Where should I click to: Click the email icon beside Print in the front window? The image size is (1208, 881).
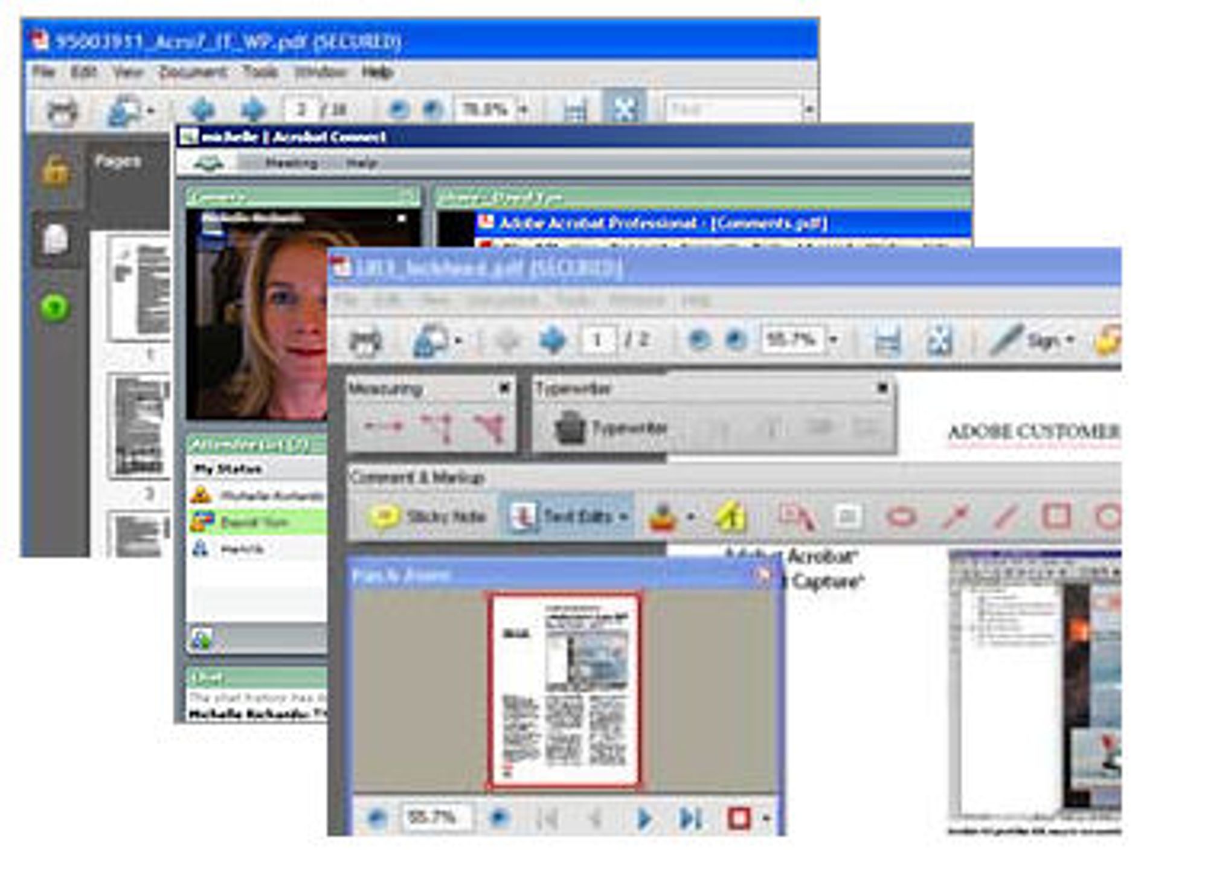(430, 341)
